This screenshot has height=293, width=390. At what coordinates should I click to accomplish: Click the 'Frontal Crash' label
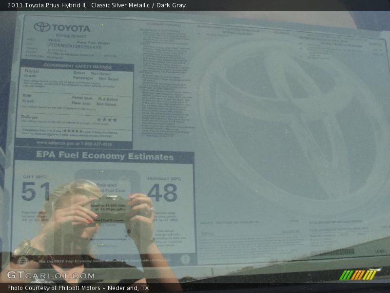pyautogui.click(x=31, y=73)
